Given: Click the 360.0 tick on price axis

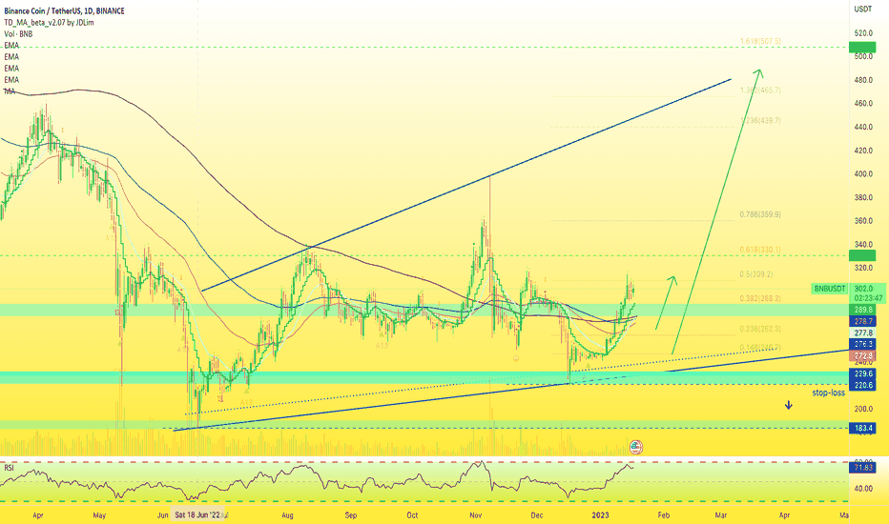Looking at the screenshot, I should point(863,221).
